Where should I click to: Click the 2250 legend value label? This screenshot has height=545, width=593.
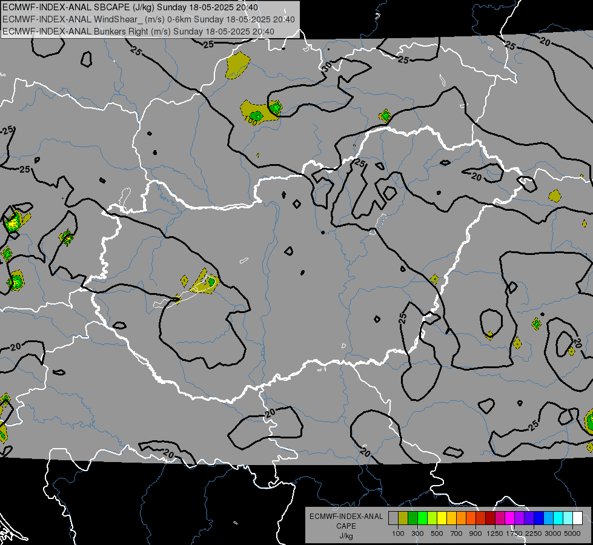[x=534, y=533]
